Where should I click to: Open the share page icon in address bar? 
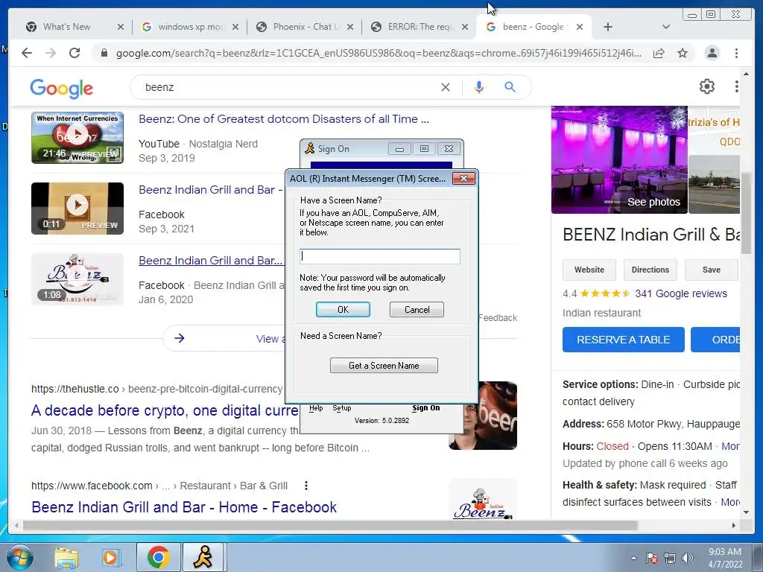coord(659,53)
